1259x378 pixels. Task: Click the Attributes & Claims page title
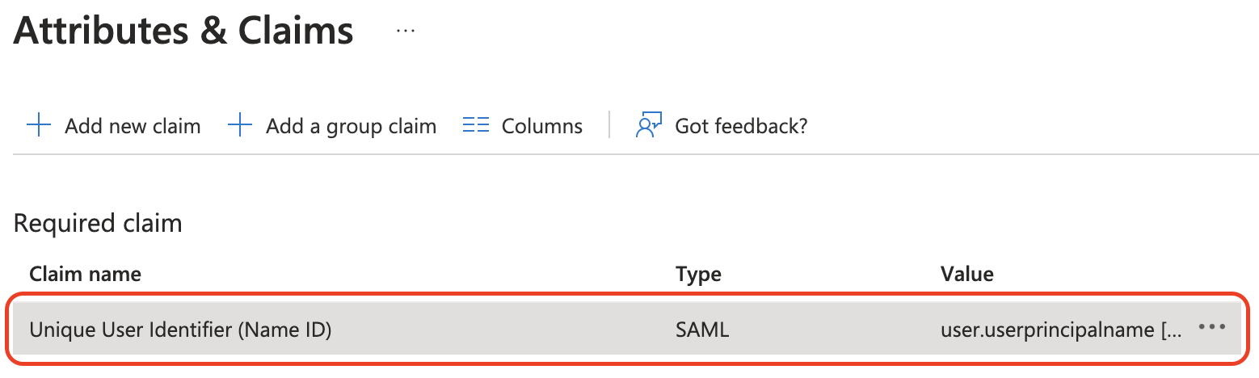(183, 31)
